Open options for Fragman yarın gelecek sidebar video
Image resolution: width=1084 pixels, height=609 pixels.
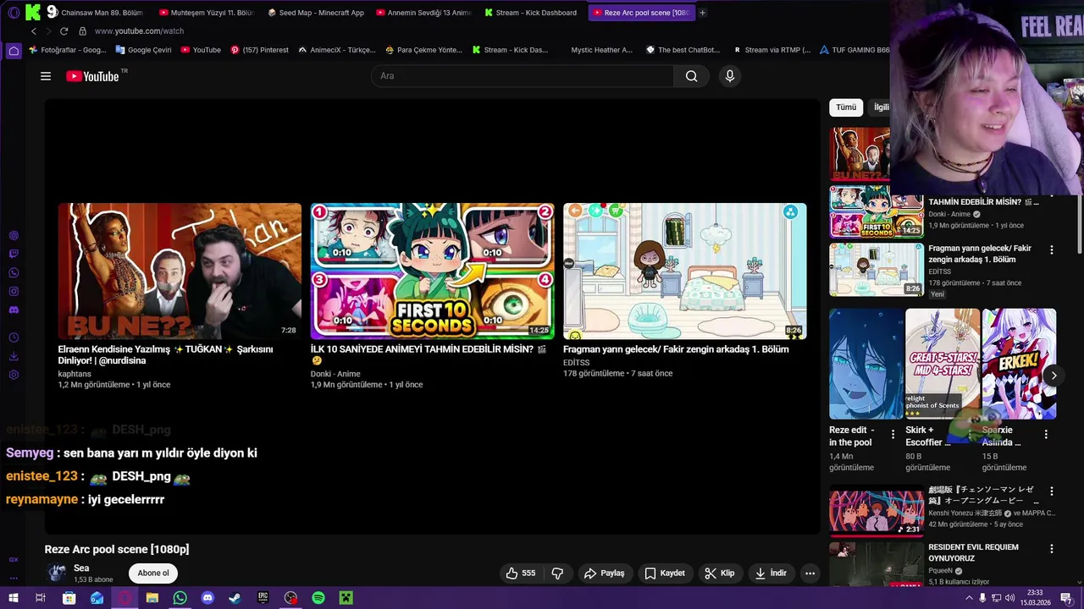(1052, 250)
